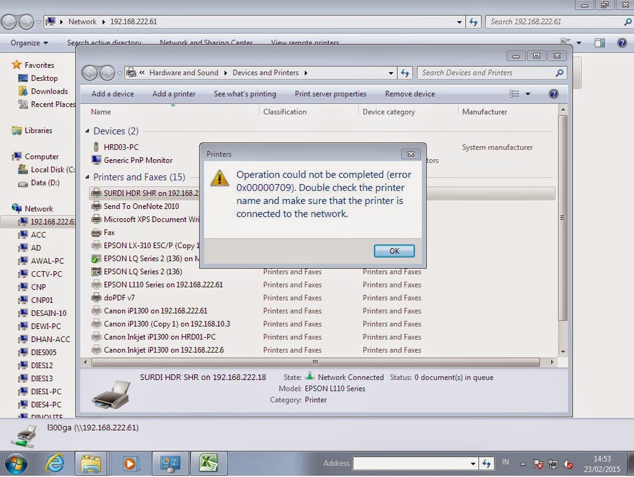Click Network in the back window breadcrumb
Image resolution: width=634 pixels, height=477 pixels.
[82, 22]
